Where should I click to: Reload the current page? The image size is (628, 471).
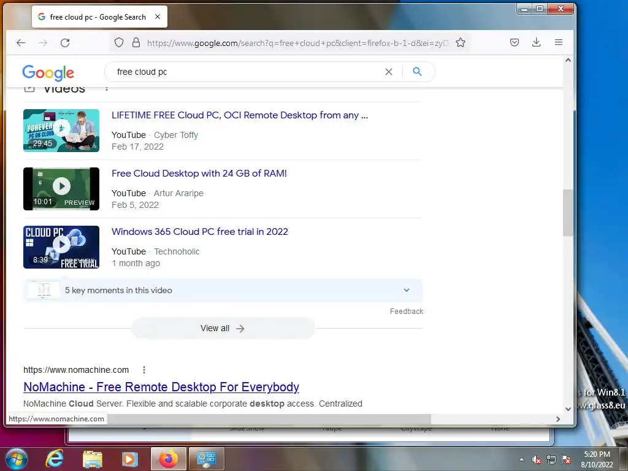click(65, 42)
